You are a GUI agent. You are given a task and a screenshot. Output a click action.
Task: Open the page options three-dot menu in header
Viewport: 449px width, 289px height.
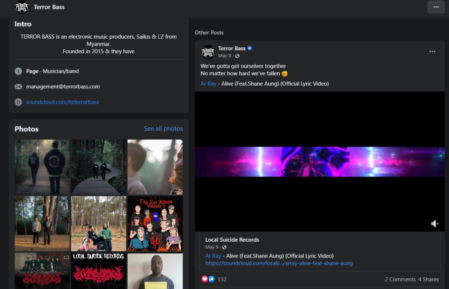[x=436, y=7]
